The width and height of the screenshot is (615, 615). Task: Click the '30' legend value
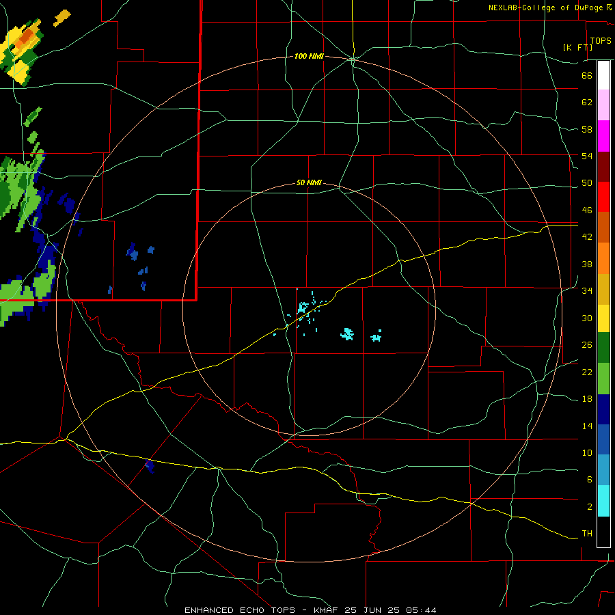click(x=587, y=318)
